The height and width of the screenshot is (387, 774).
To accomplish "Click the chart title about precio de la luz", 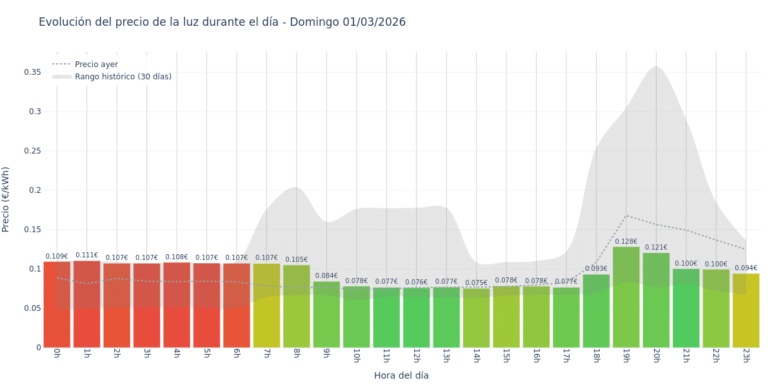I will 222,23.
